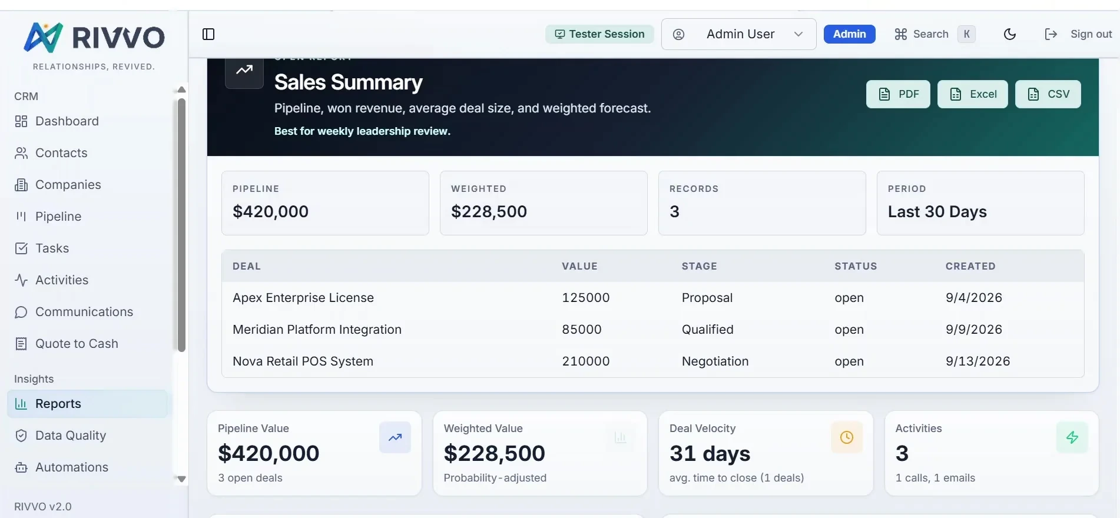This screenshot has width=1120, height=518.
Task: Export report as CSV
Action: [x=1048, y=94]
